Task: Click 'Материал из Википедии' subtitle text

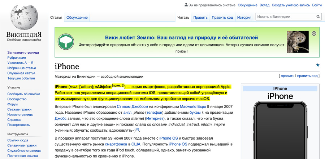Action: click(99, 77)
